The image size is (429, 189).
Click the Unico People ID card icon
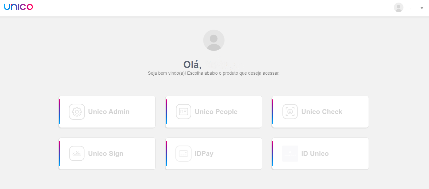pyautogui.click(x=183, y=112)
